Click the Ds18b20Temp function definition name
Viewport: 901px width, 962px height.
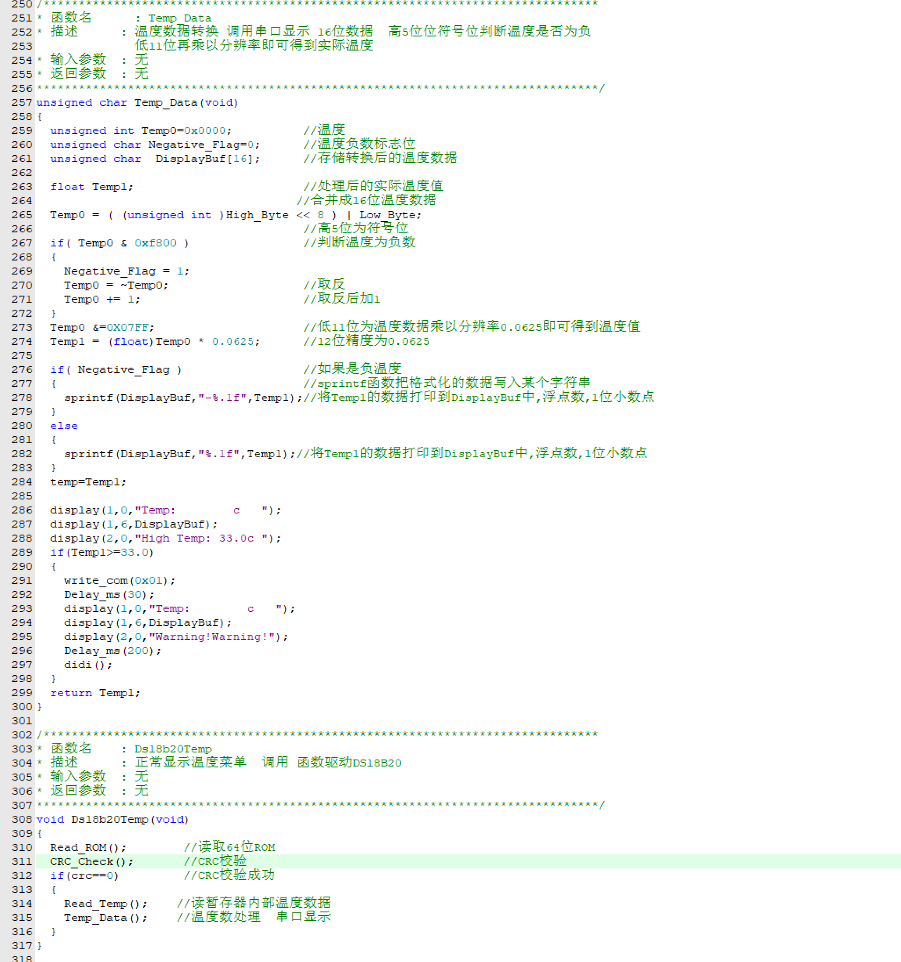(x=109, y=819)
